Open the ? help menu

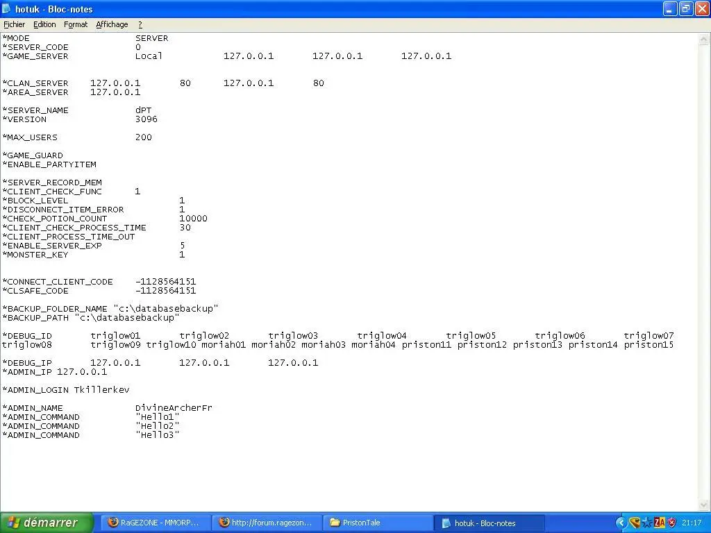click(x=140, y=24)
